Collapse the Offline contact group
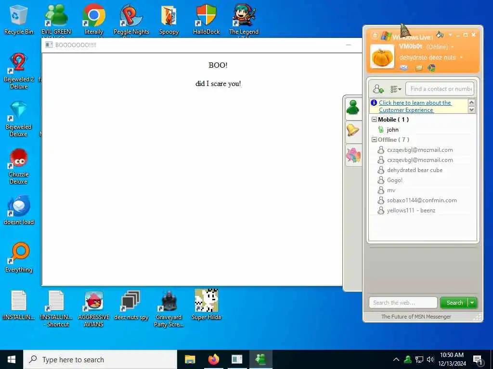Viewport: 493px width, 369px height. pos(374,140)
